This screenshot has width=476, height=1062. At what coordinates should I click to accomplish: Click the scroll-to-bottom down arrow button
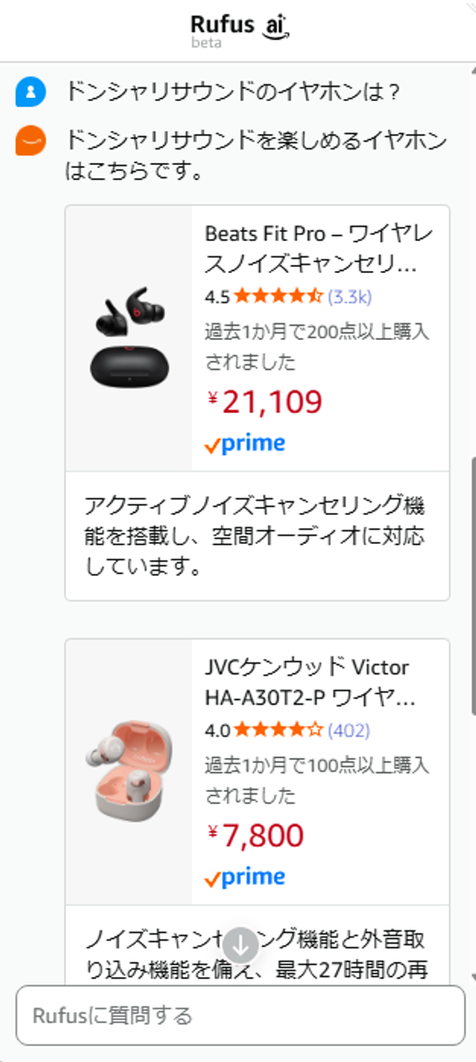coord(240,946)
